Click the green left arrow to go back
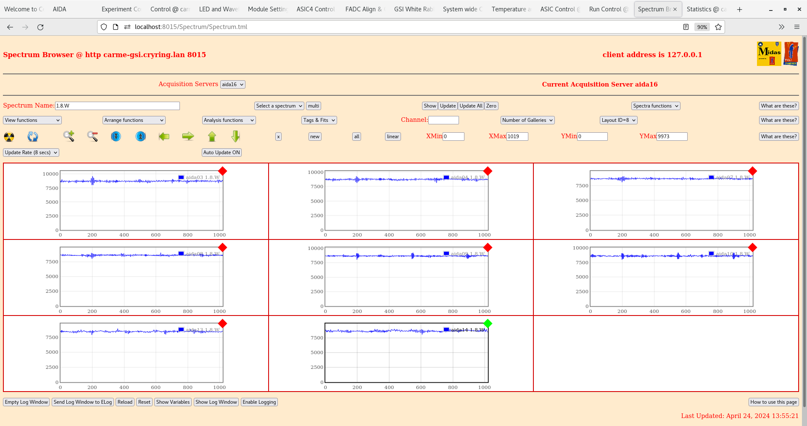Image resolution: width=807 pixels, height=426 pixels. pyautogui.click(x=164, y=137)
